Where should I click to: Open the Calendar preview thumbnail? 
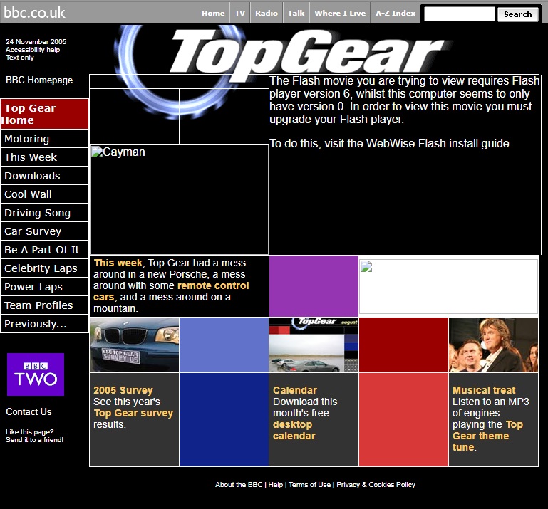[314, 345]
